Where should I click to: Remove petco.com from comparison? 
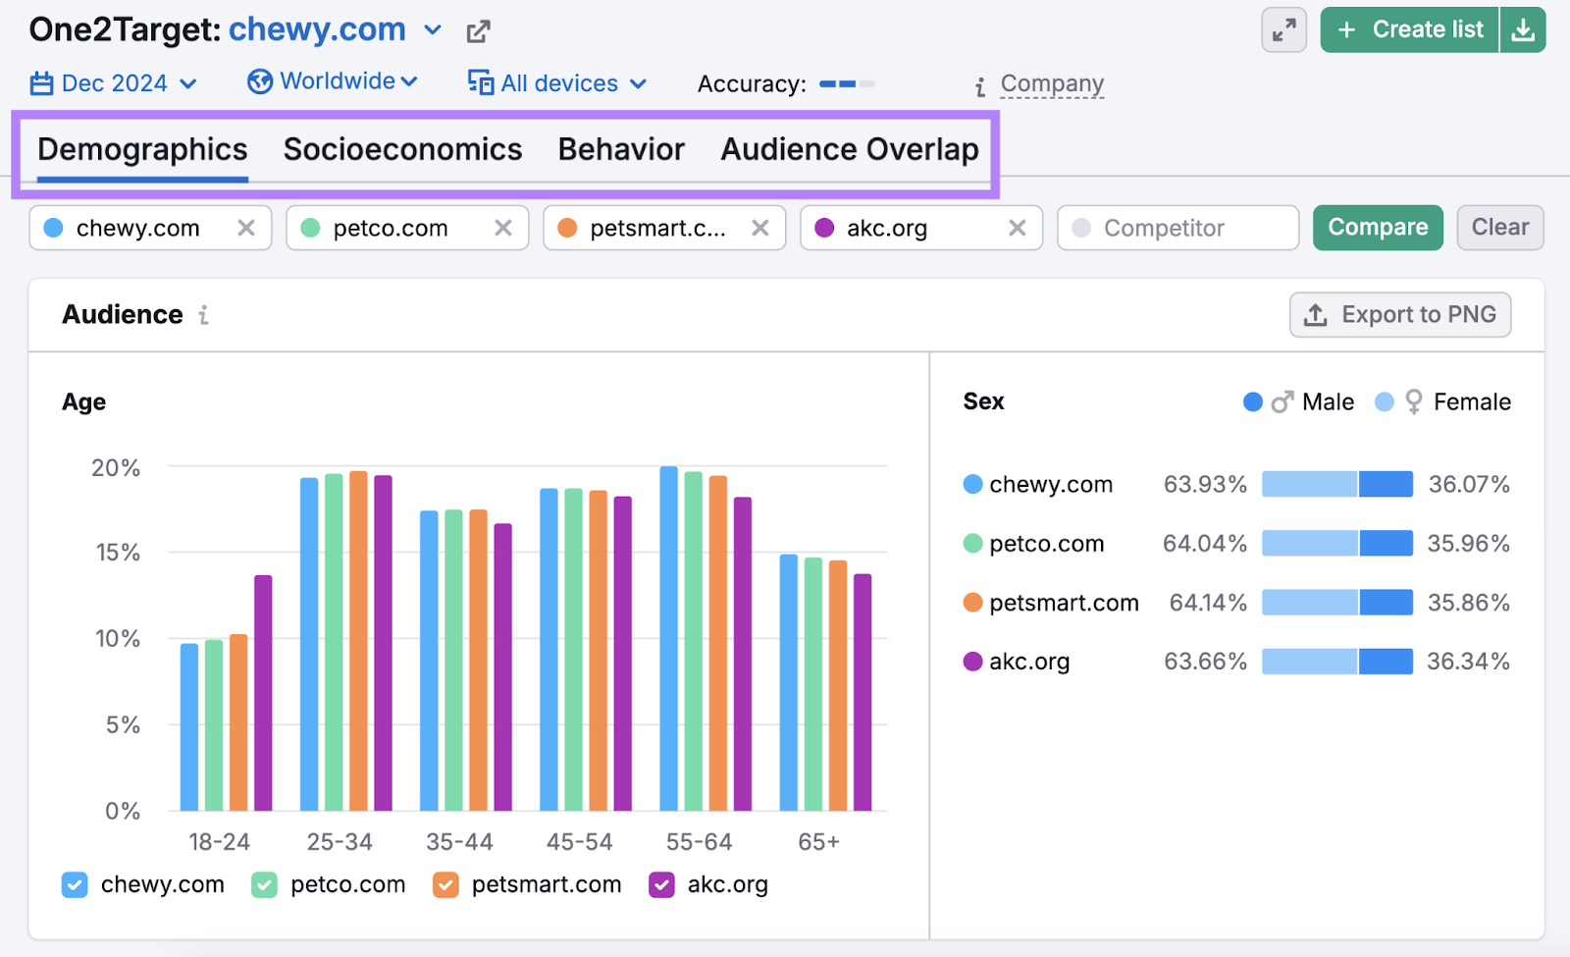(503, 228)
